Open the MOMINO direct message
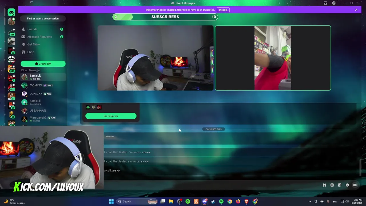 (x=43, y=85)
